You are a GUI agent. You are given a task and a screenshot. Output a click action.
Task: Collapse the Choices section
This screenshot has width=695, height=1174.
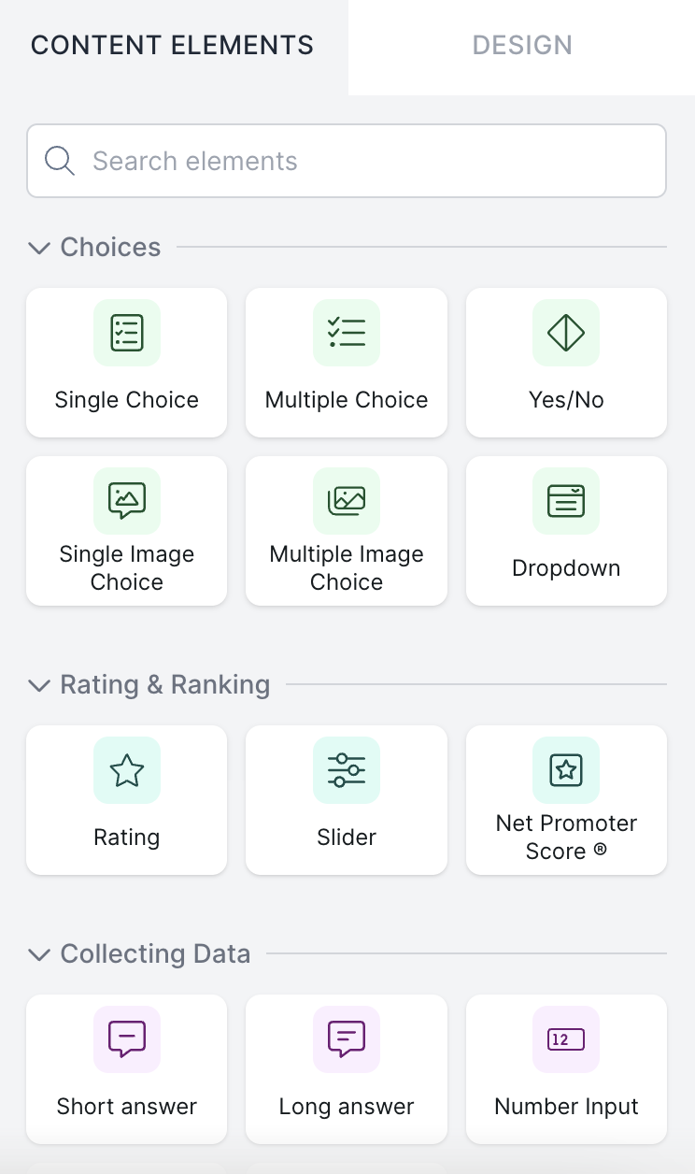[39, 248]
